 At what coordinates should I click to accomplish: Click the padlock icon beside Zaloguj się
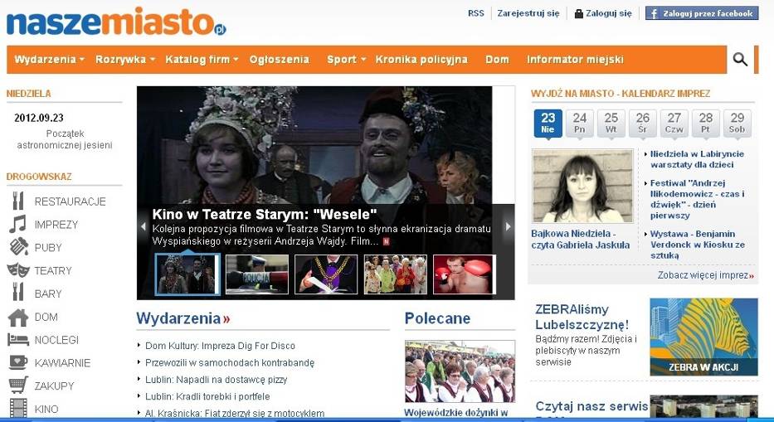pyautogui.click(x=578, y=14)
